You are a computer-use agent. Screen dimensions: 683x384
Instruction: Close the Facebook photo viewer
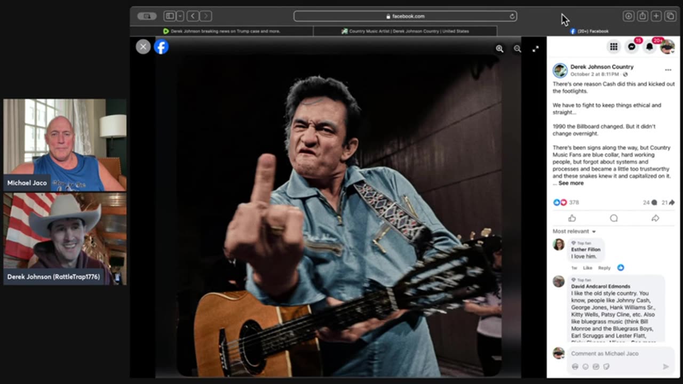point(143,47)
